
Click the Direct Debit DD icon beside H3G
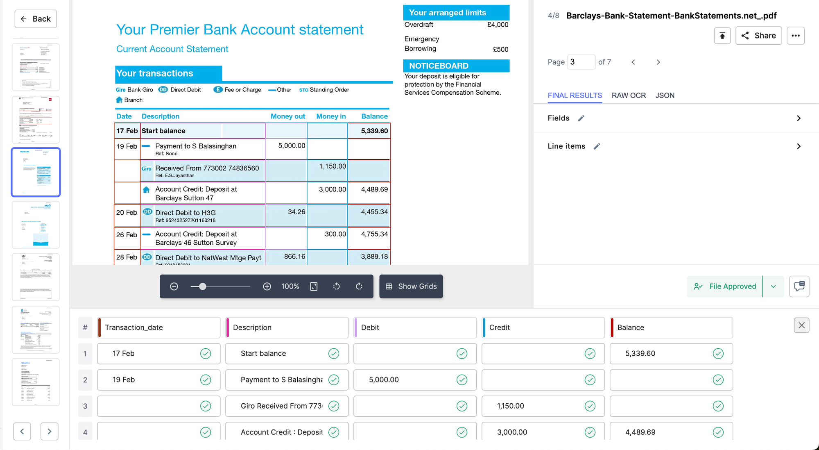[147, 212]
